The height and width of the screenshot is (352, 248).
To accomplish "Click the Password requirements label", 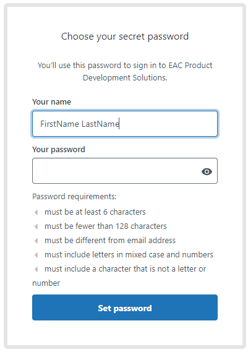I will pos(74,197).
